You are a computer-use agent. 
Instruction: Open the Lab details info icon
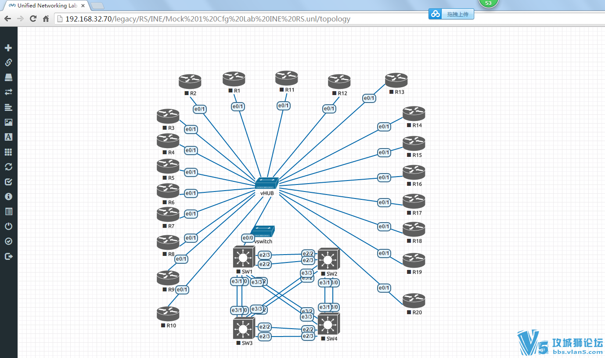pos(8,197)
